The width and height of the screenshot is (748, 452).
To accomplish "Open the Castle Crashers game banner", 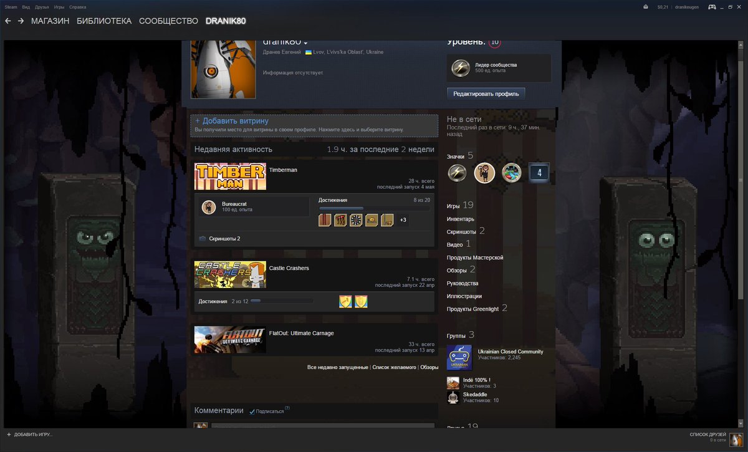I will point(230,274).
